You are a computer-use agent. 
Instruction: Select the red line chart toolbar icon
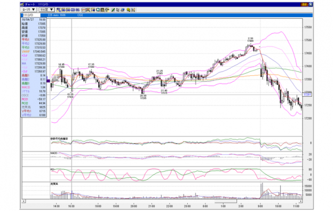[x=84, y=10]
